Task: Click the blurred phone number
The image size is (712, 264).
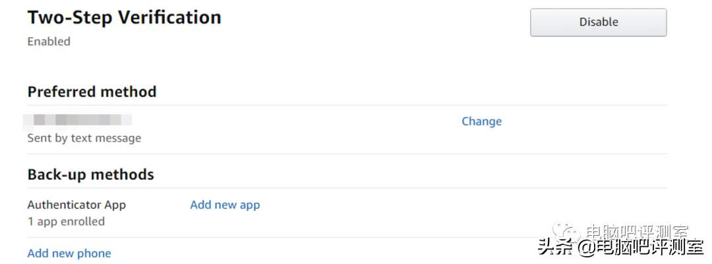Action: (x=78, y=120)
